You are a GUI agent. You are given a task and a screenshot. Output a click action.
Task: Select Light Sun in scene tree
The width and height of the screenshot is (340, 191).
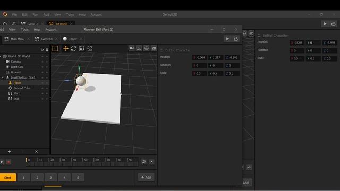(16, 67)
